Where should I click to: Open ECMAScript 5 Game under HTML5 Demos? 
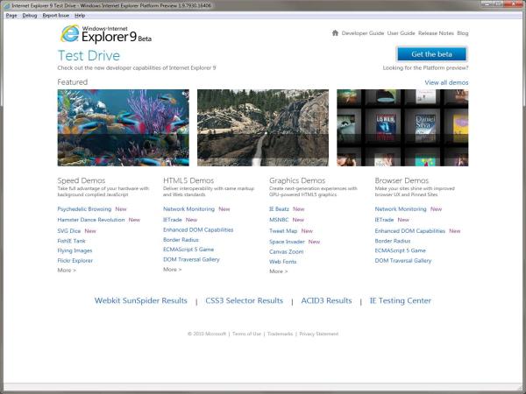coord(188,250)
